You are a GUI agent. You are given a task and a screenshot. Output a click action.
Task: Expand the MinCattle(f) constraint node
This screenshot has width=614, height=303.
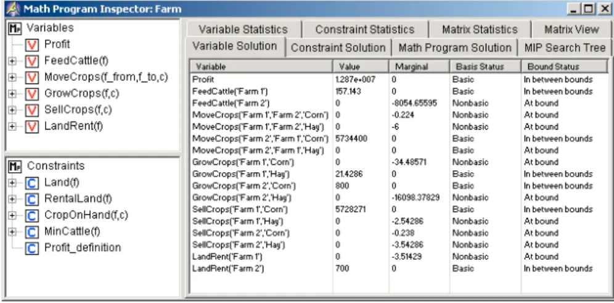click(x=12, y=233)
